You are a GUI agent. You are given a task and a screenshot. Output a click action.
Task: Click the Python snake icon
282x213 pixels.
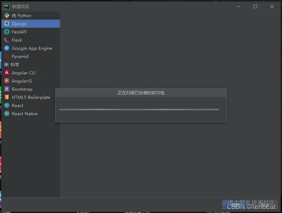[7, 15]
